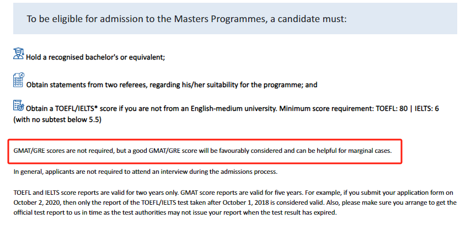Click the 'official test report' final line

[x=175, y=212]
